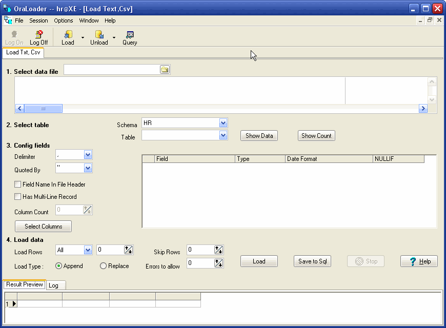Viewport: 446px width, 328px height.
Task: Click the browse folder icon for data file
Action: click(x=165, y=69)
